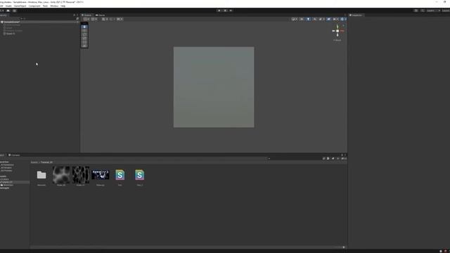This screenshot has width=450, height=253.
Task: Toggle Scene effects like skybox and fog
Action: point(321,19)
